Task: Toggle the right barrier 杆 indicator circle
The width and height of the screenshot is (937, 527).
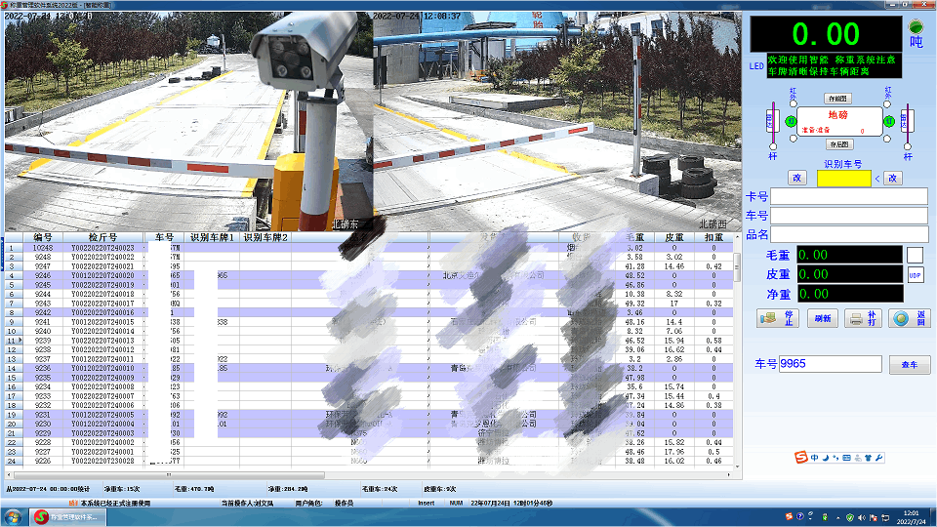Action: (906, 144)
